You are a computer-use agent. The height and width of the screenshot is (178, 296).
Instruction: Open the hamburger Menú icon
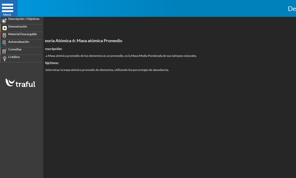click(x=7, y=8)
